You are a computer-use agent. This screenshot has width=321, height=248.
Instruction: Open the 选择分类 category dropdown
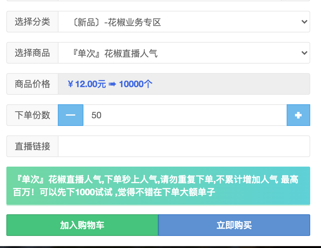click(184, 22)
